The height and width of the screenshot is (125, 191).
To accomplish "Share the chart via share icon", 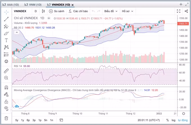I will (186, 11).
